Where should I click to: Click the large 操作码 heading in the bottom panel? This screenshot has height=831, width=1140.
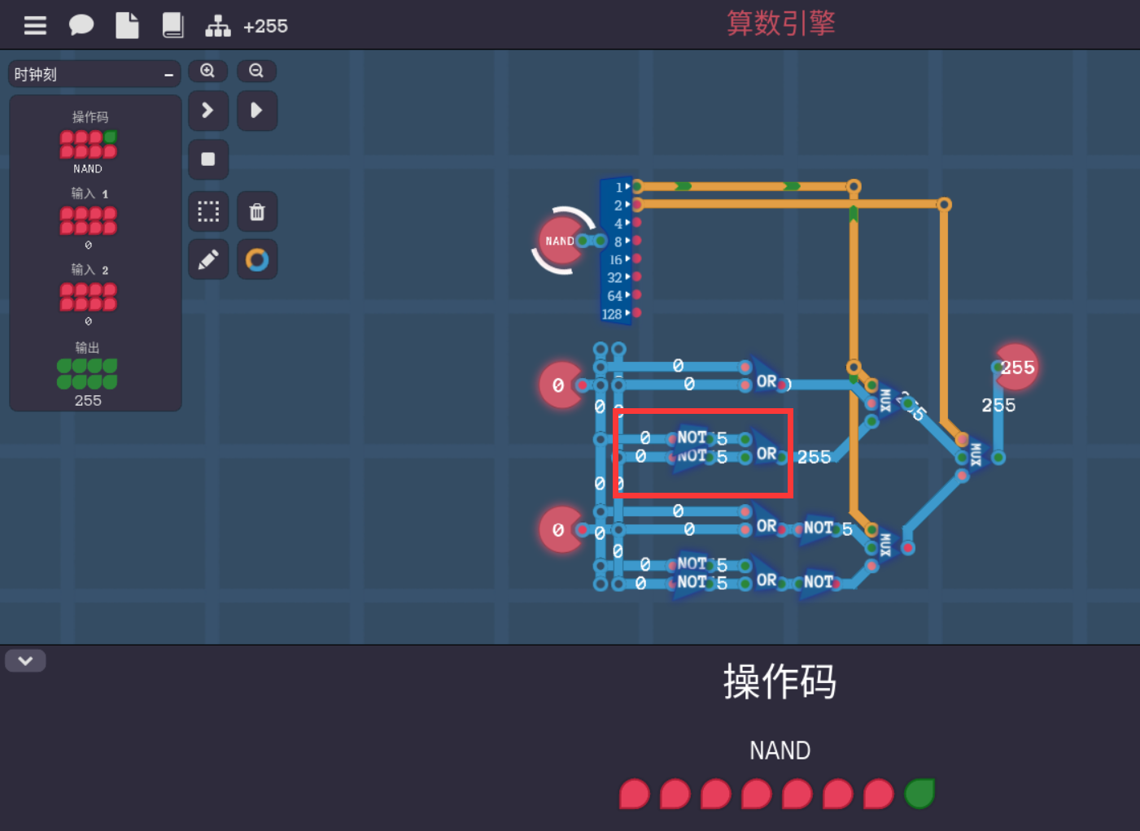780,681
